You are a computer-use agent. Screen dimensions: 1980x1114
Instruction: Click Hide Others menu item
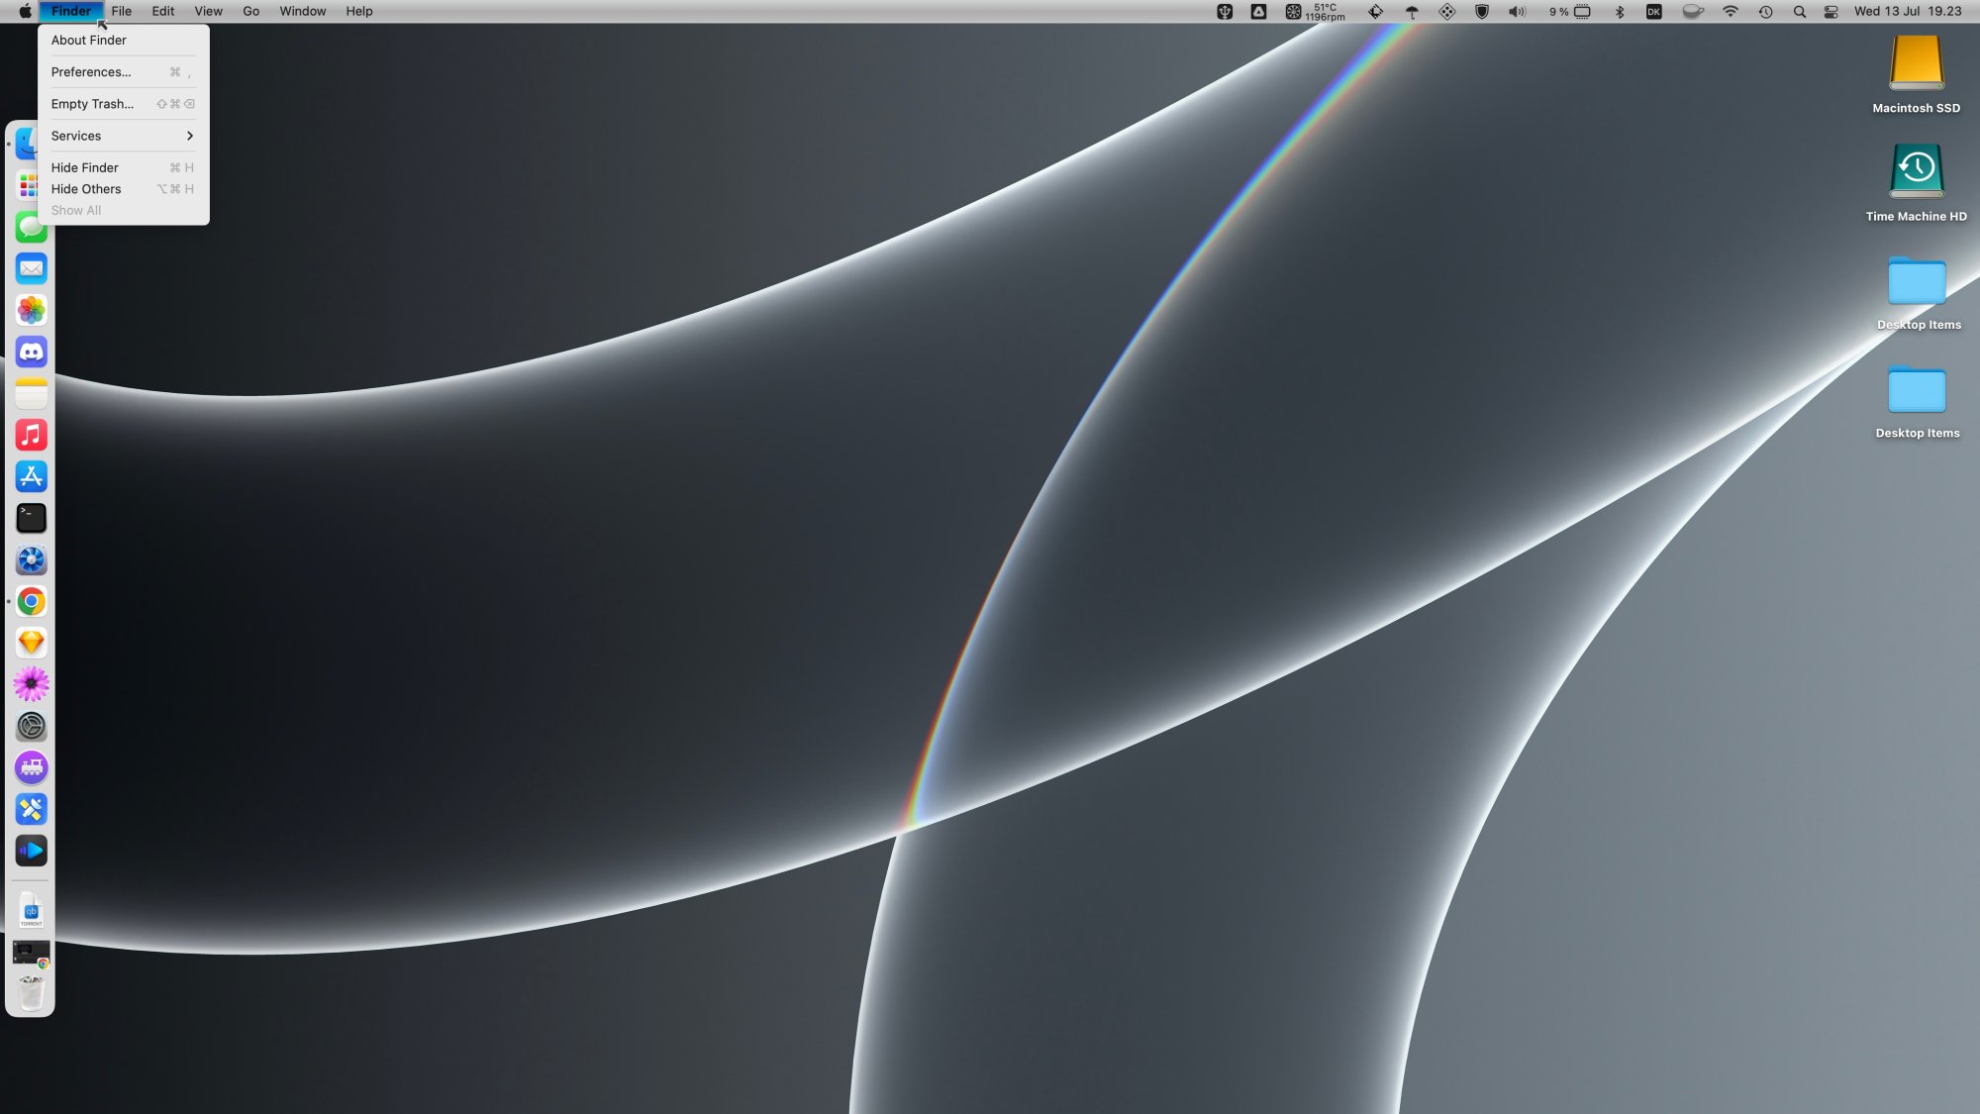pyautogui.click(x=86, y=189)
